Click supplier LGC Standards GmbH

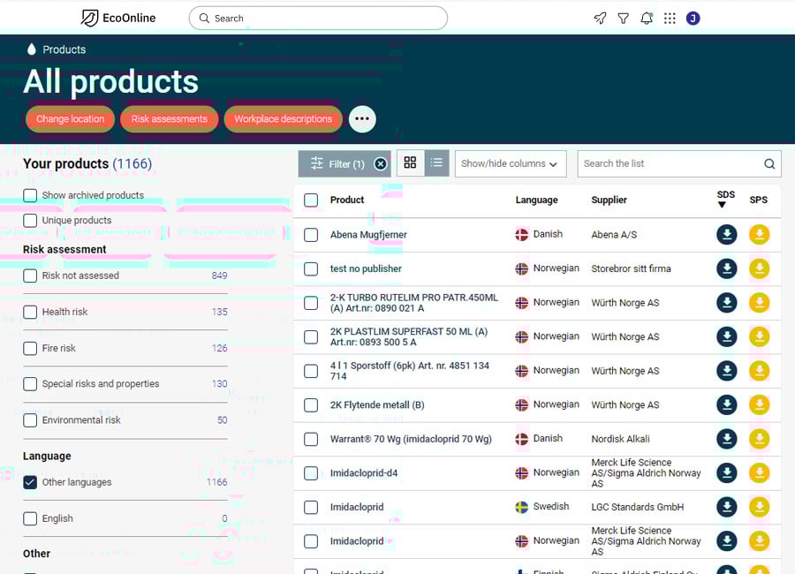637,507
